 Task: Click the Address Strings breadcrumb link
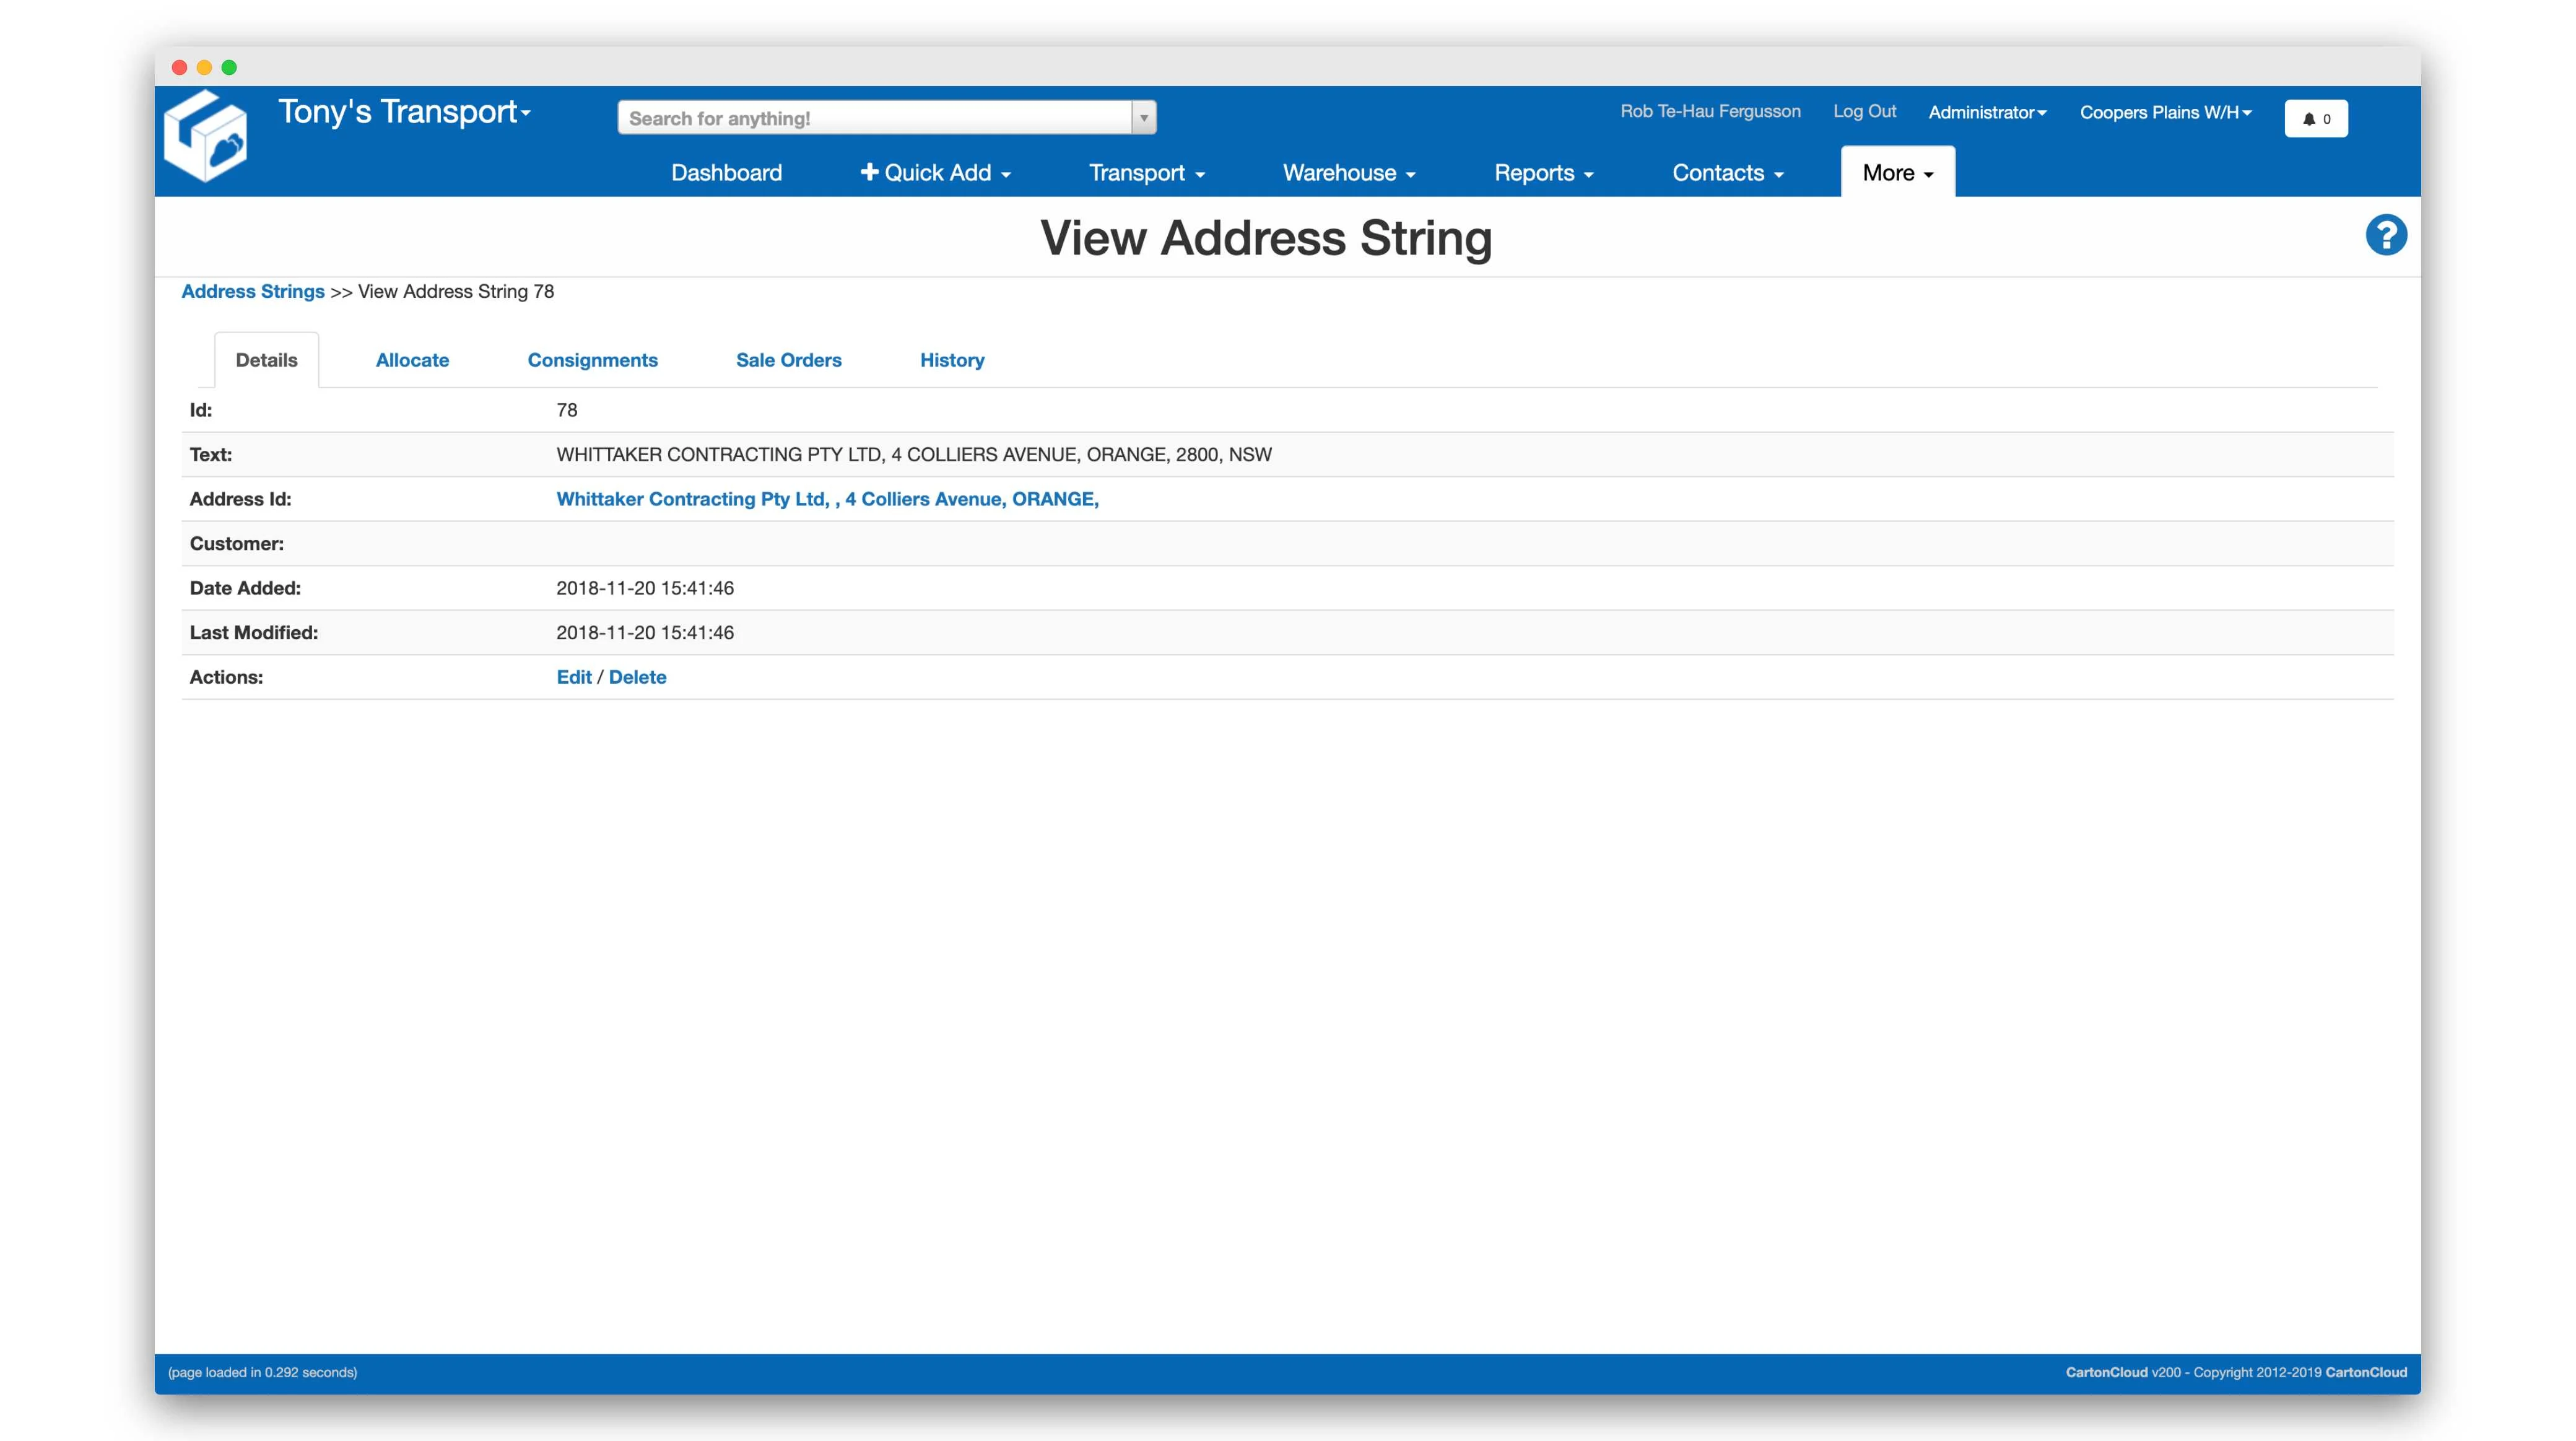[252, 291]
